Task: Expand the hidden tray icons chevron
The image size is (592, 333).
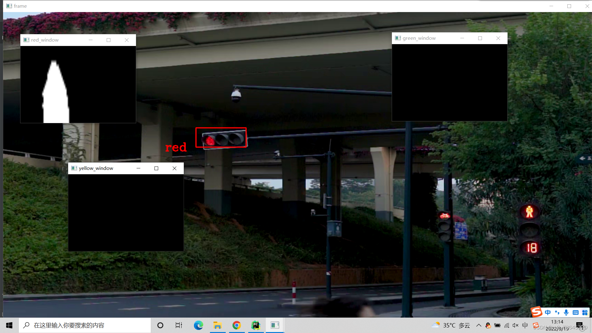Action: [479, 325]
